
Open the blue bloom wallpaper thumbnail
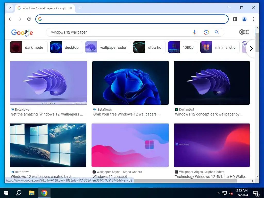(130, 83)
